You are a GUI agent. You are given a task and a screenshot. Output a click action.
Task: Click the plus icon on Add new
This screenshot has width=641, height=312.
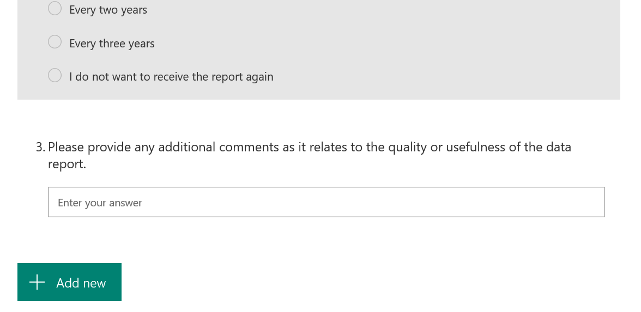point(37,282)
